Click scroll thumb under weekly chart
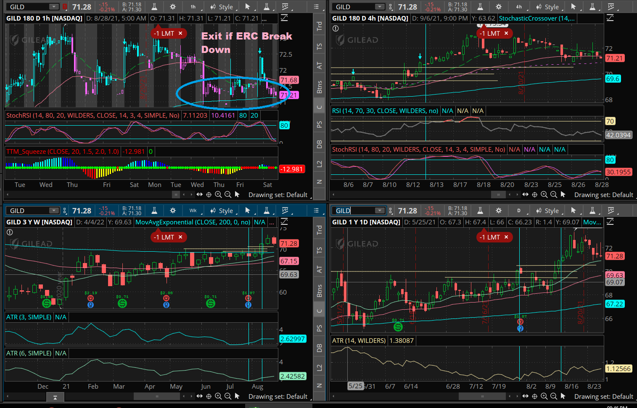 (157, 396)
